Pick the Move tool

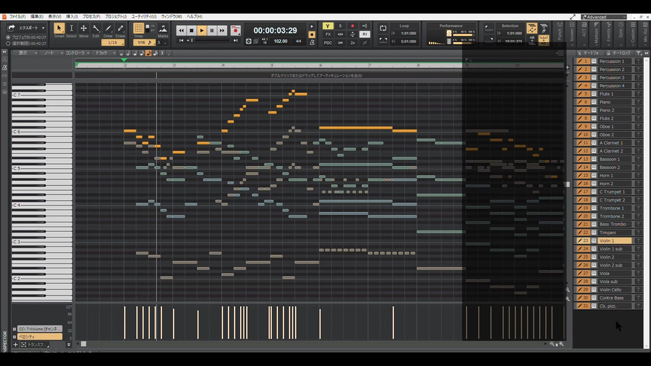83,29
